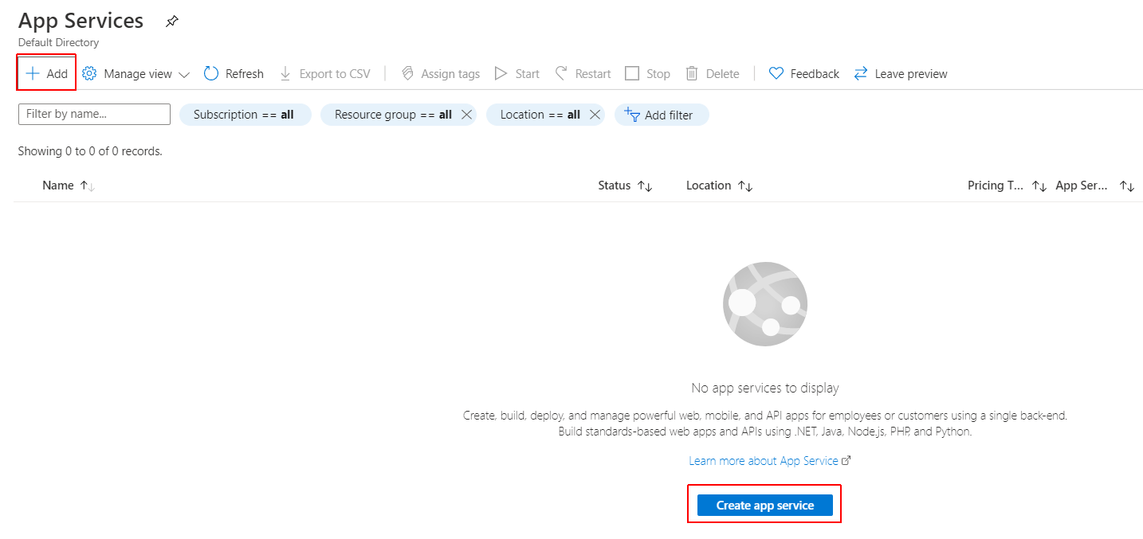The image size is (1143, 539).
Task: Pin the App Services page
Action: (172, 21)
